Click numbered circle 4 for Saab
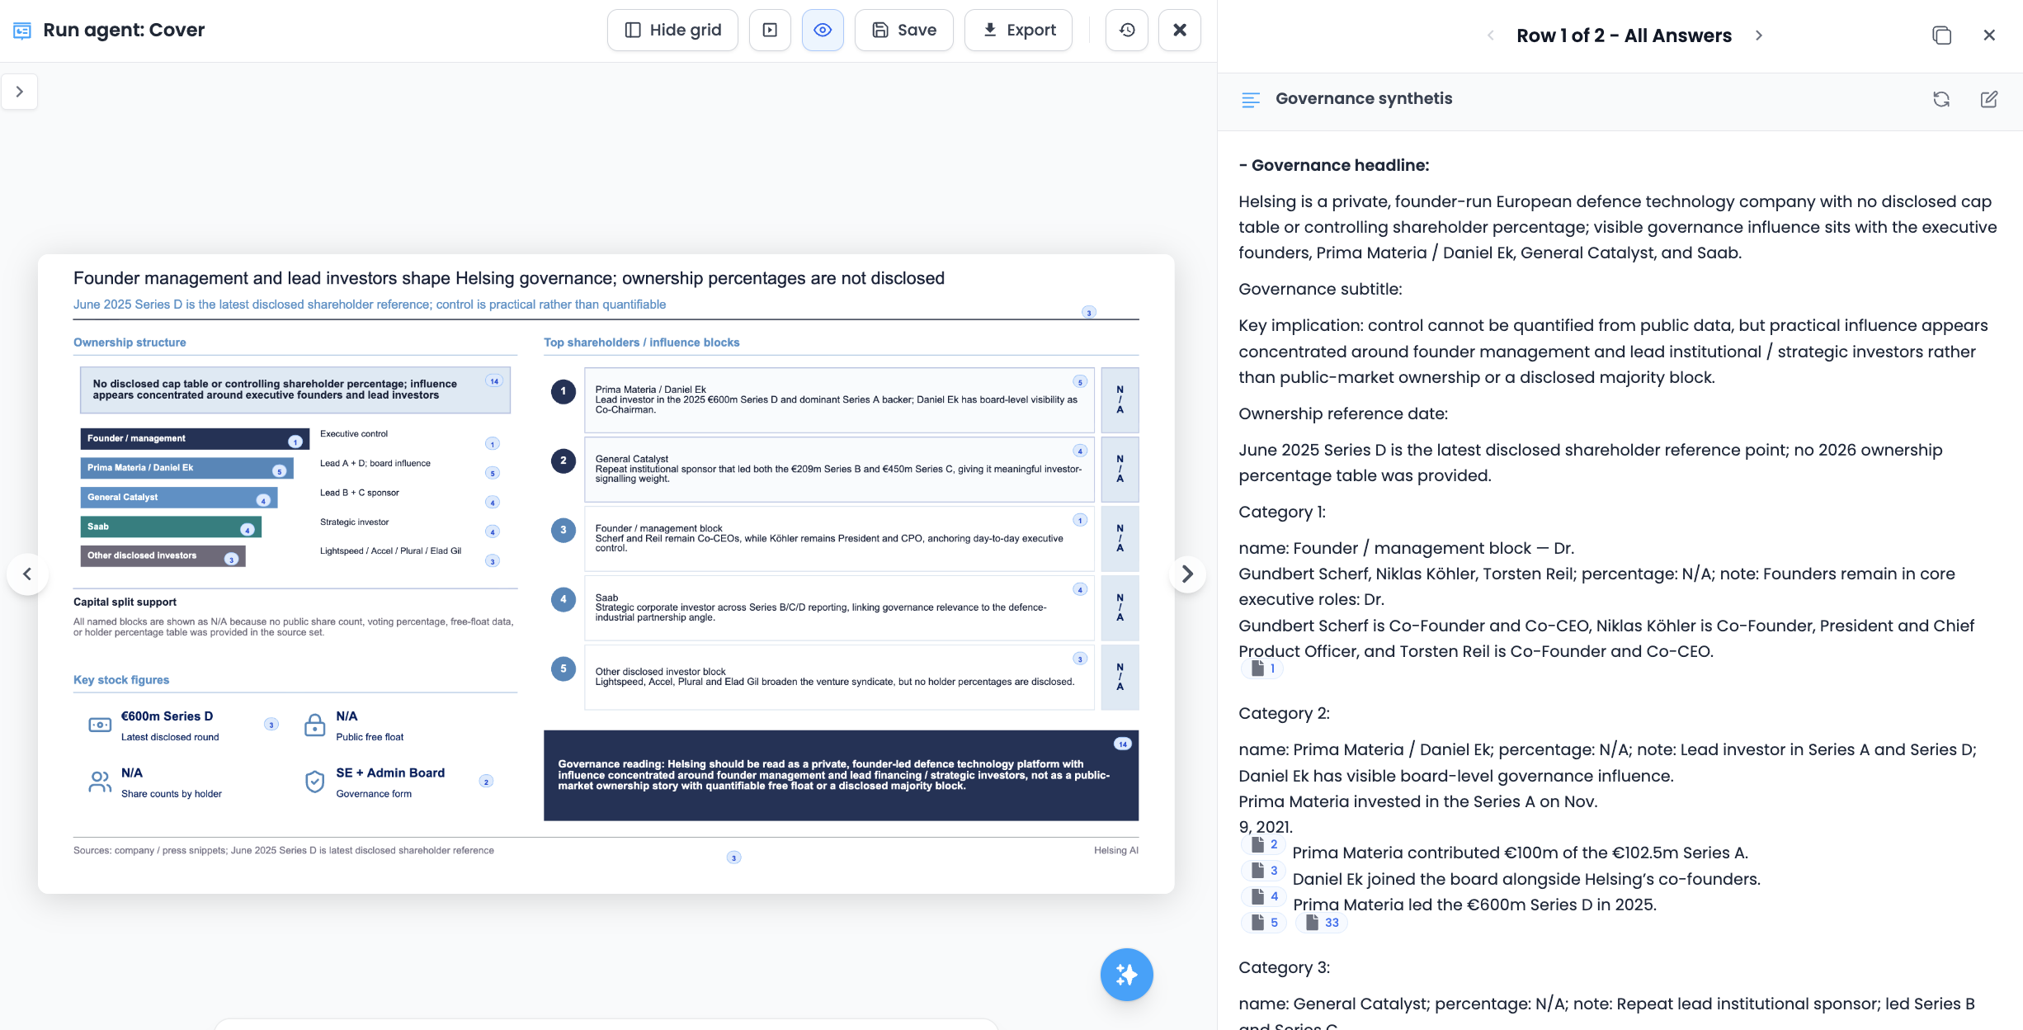Screen dimensions: 2023x1030 (x=564, y=599)
